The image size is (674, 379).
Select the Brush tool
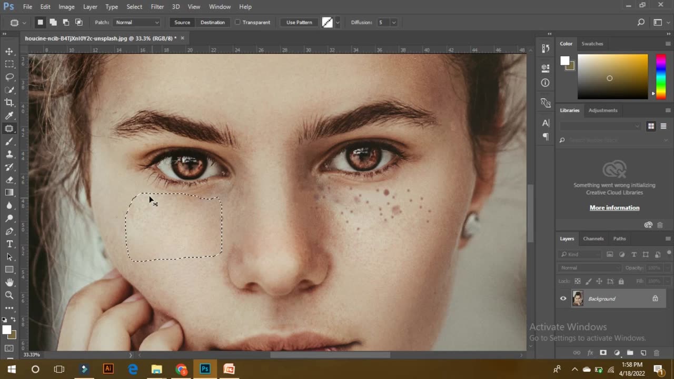point(9,141)
